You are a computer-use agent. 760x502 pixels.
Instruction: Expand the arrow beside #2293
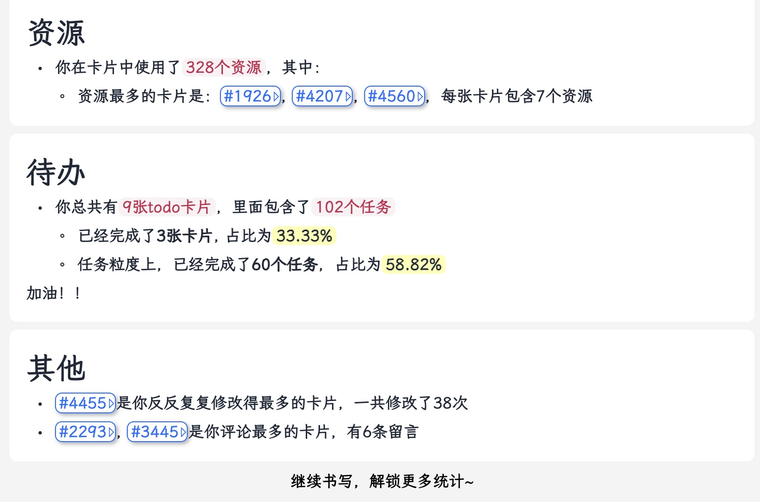pos(111,432)
